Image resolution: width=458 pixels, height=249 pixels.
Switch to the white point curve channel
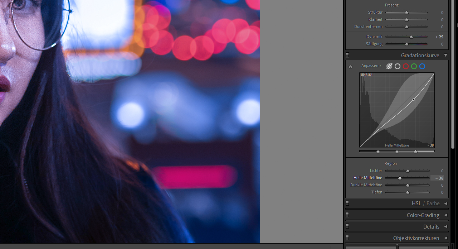(x=398, y=66)
